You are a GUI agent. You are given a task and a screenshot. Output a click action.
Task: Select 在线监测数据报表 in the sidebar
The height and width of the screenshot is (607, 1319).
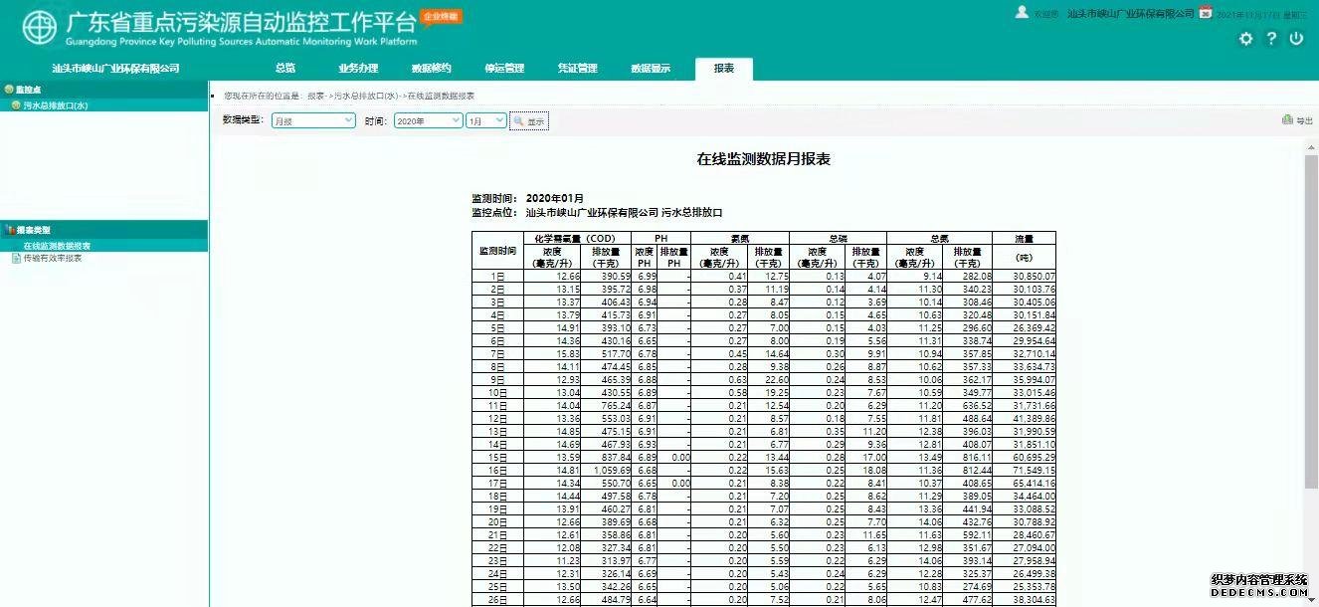pyautogui.click(x=58, y=246)
